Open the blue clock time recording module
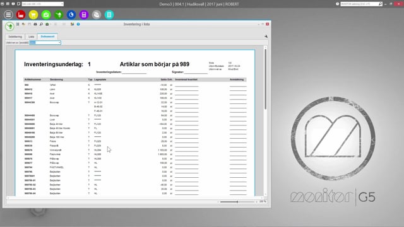The height and width of the screenshot is (227, 404). tap(71, 15)
